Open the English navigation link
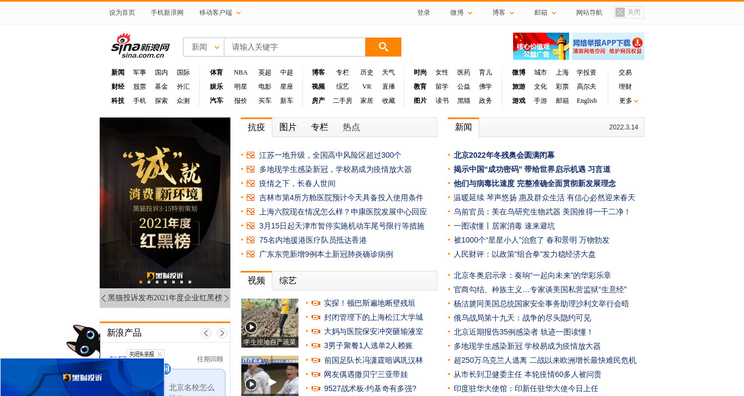Screen dimensions: 744x396 point(587,101)
